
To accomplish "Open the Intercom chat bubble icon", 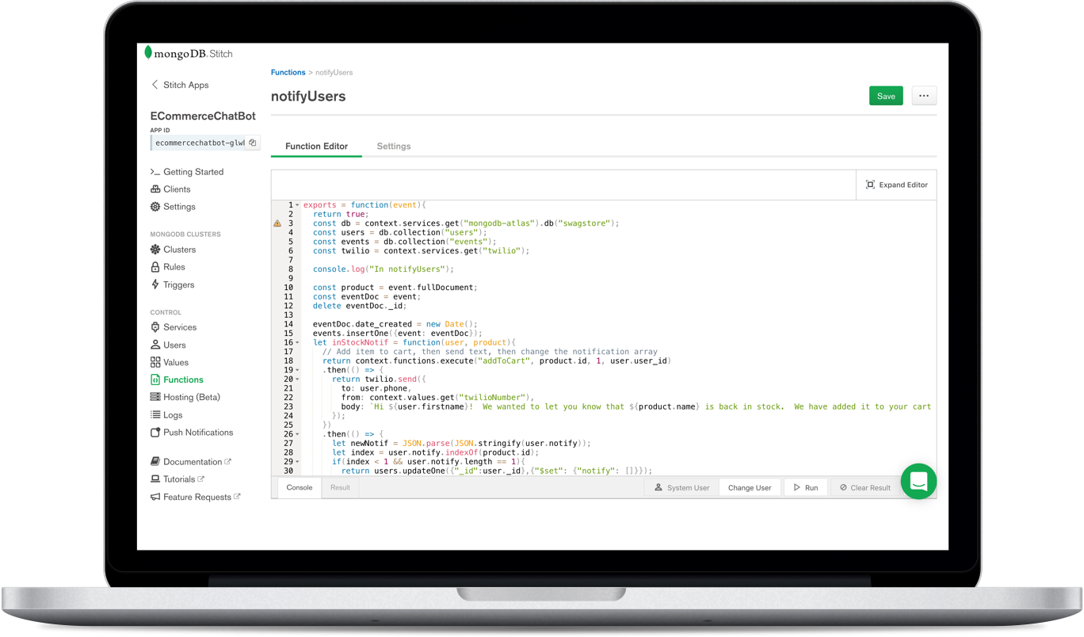I will (918, 481).
